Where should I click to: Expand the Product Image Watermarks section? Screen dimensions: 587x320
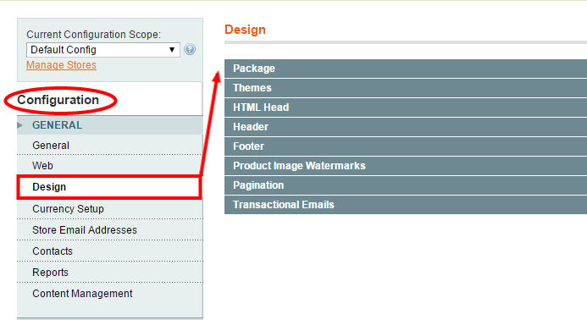(x=406, y=166)
